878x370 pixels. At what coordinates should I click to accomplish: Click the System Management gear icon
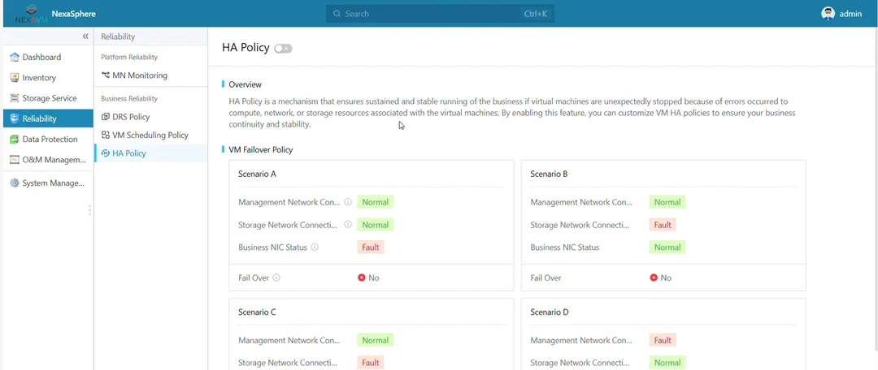(15, 183)
